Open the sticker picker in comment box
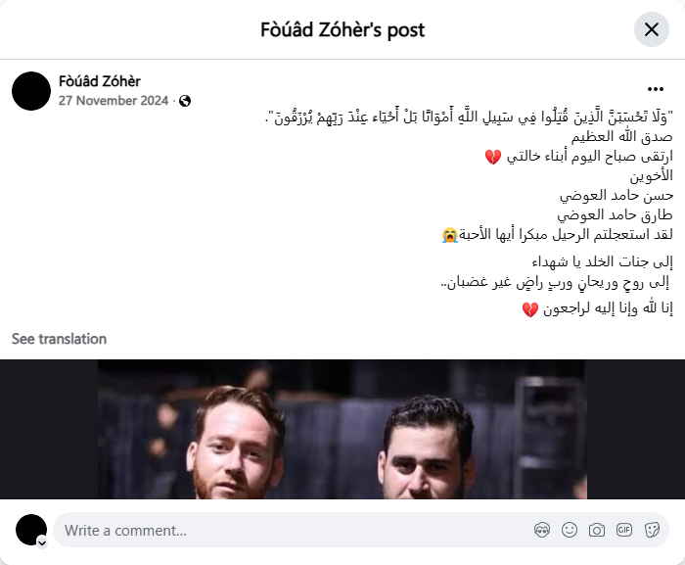 [652, 530]
